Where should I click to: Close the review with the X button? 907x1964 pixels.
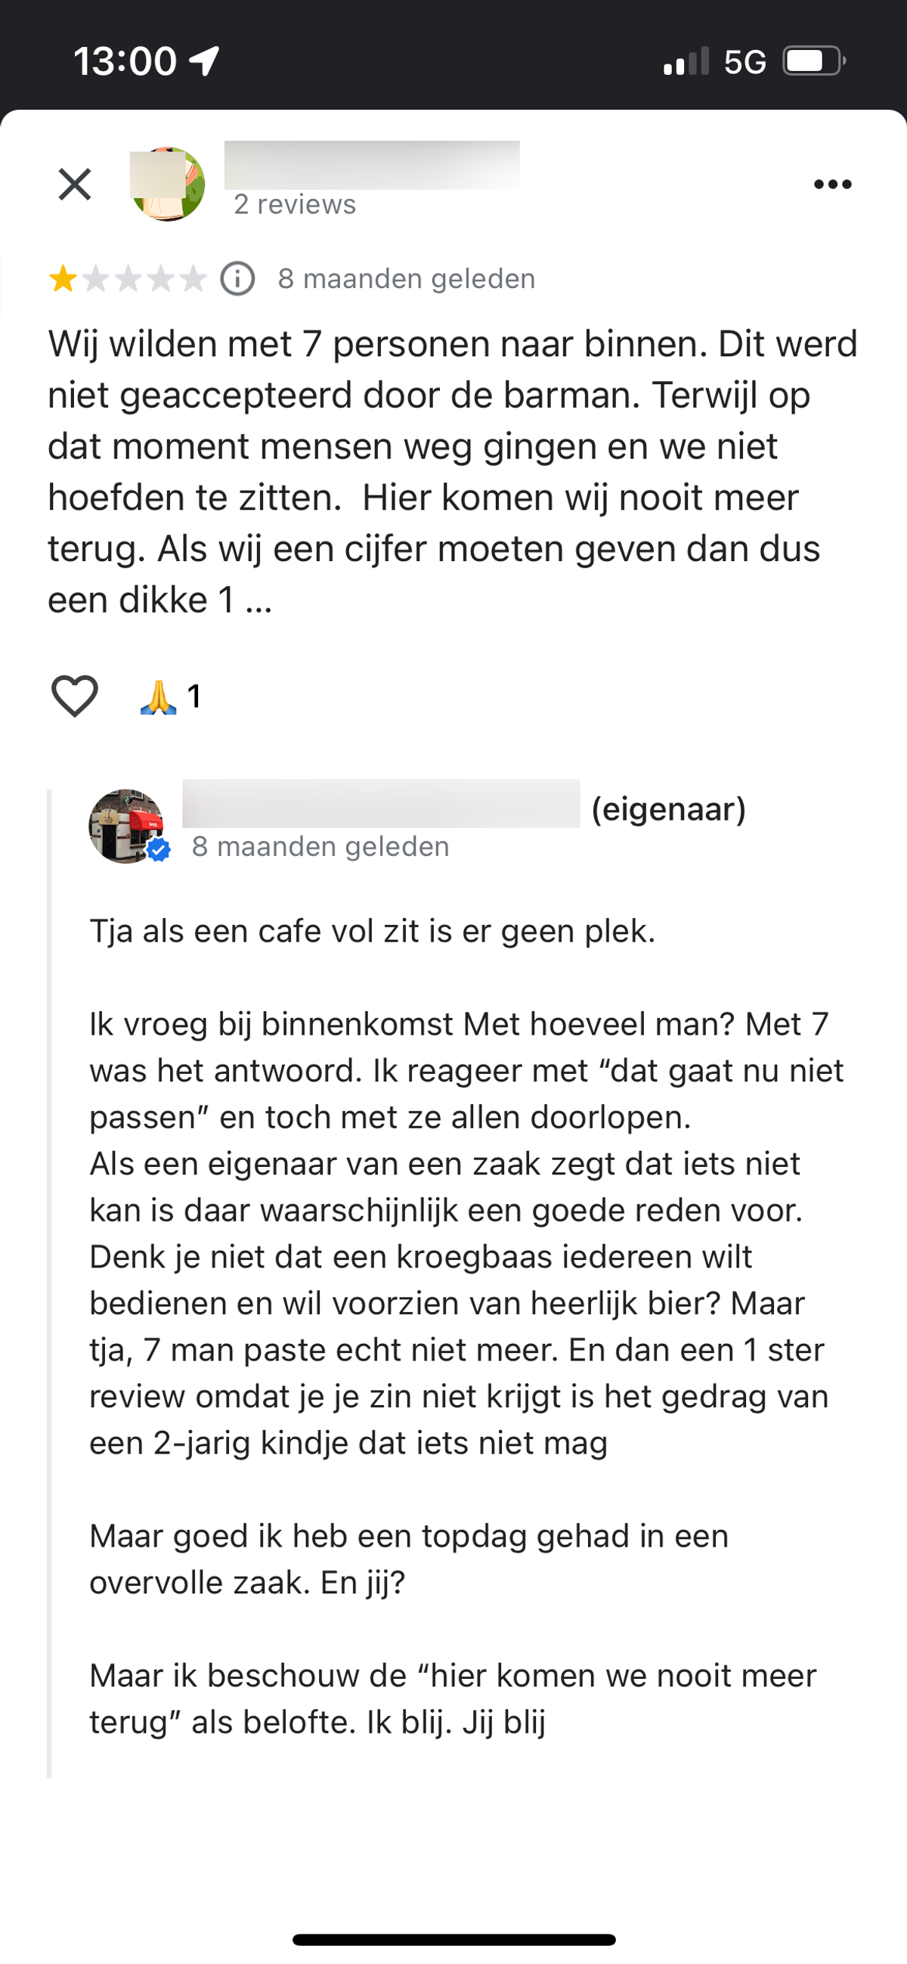[75, 185]
